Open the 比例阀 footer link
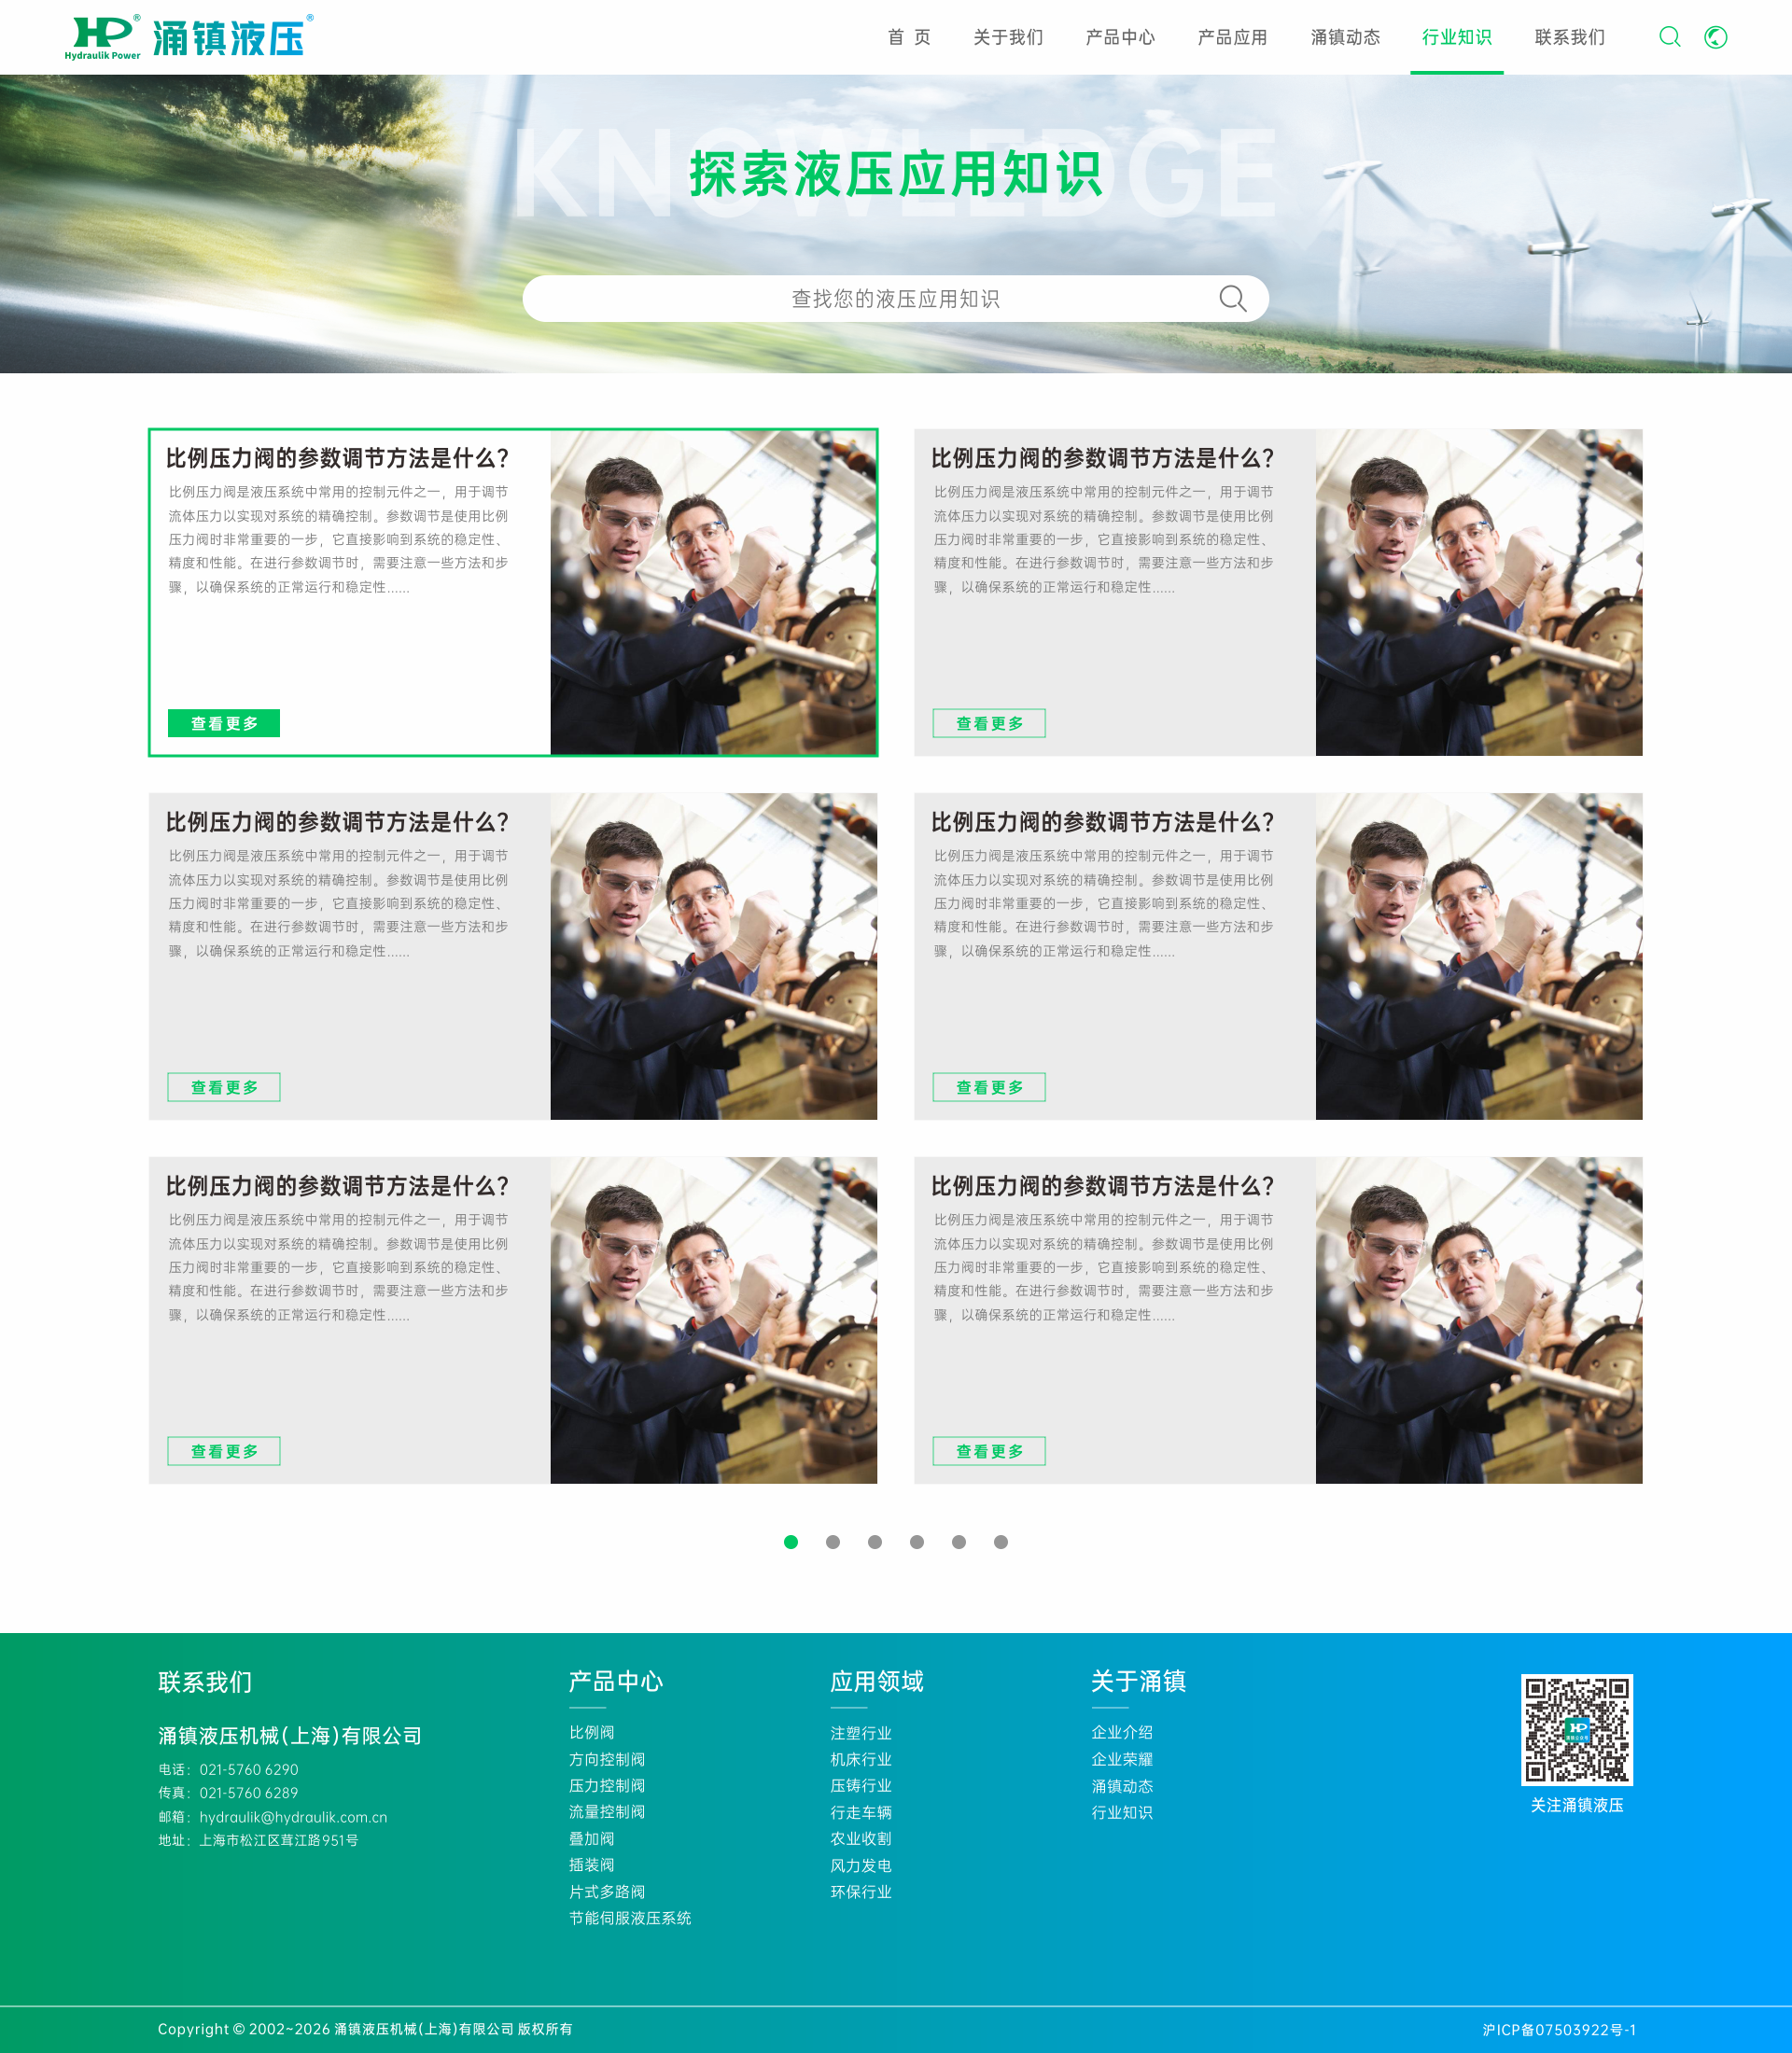 pos(591,1732)
